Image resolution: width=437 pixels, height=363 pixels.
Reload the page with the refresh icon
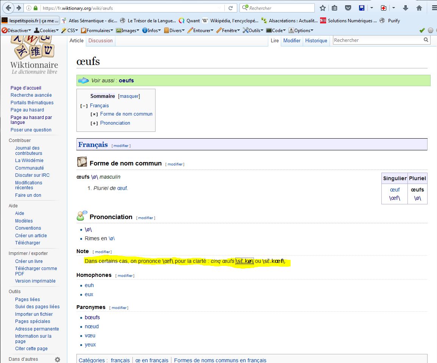click(230, 8)
